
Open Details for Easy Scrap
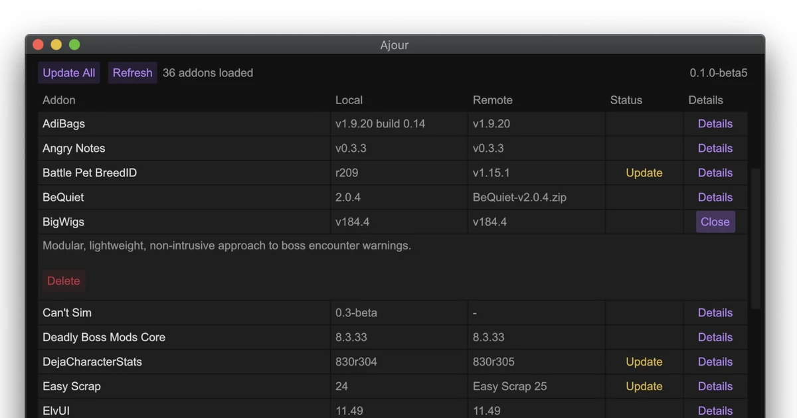pos(715,386)
